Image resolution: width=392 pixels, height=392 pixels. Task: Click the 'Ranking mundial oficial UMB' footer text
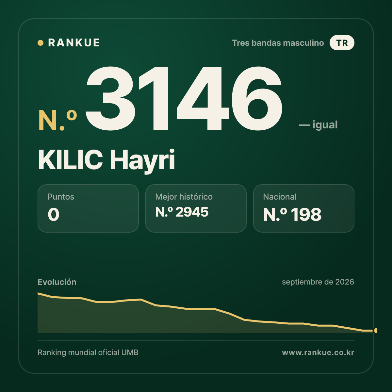pos(88,352)
